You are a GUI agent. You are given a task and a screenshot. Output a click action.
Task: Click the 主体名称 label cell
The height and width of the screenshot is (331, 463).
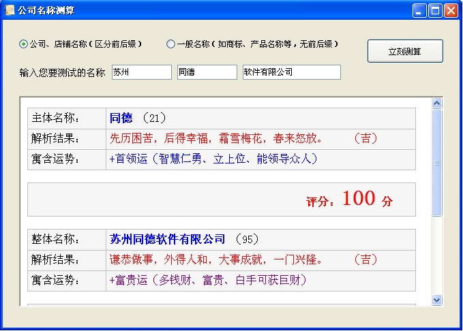coord(67,118)
